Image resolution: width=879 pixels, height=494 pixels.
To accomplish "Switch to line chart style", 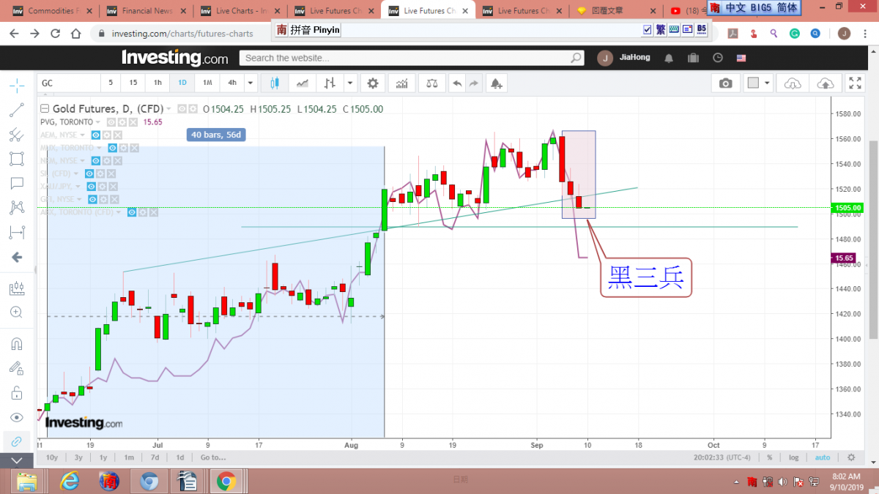I will tap(303, 83).
